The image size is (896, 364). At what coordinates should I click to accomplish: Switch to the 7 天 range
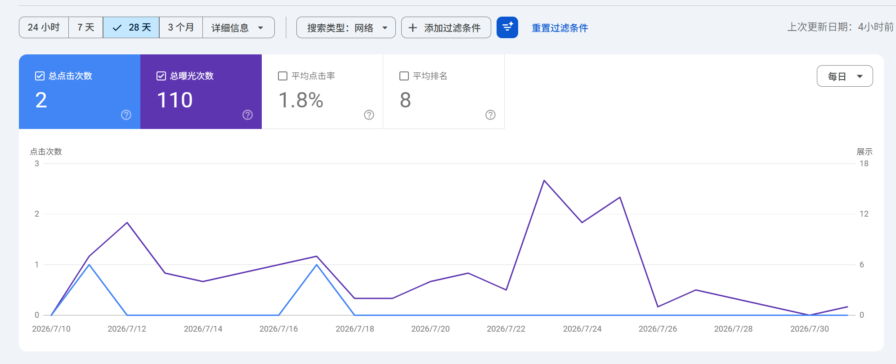click(x=86, y=27)
